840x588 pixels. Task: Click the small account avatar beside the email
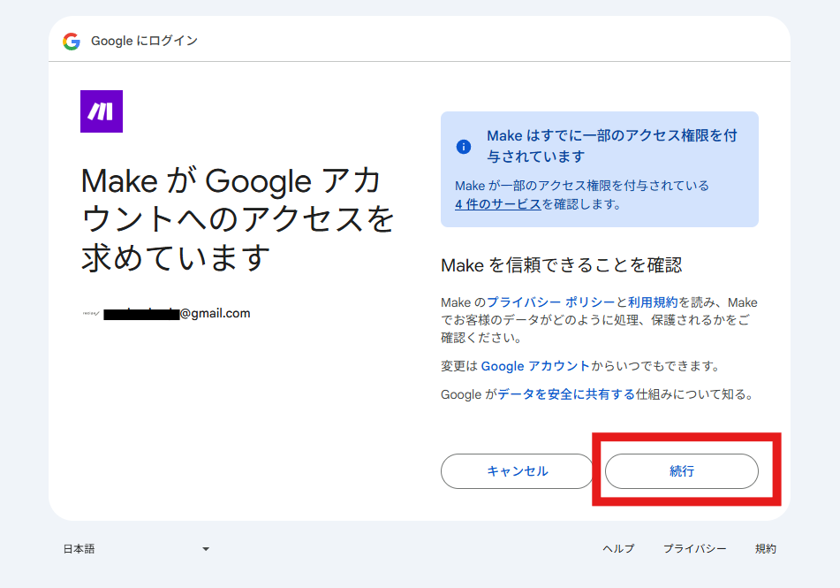click(x=91, y=313)
